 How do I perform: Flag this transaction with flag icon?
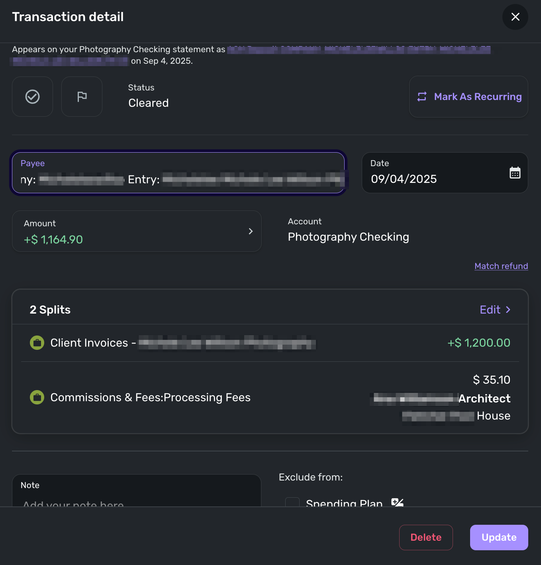[x=82, y=97]
